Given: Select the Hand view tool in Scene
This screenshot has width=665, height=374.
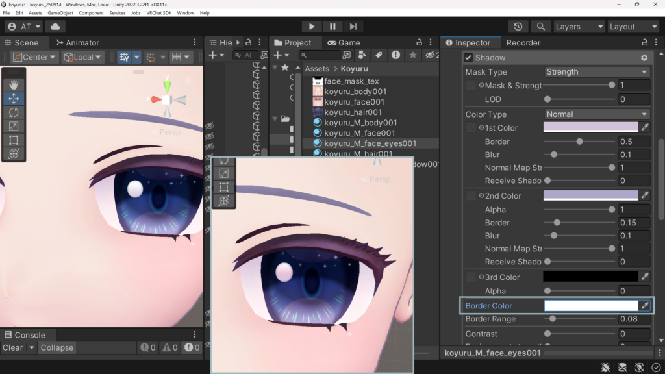Looking at the screenshot, I should point(14,84).
